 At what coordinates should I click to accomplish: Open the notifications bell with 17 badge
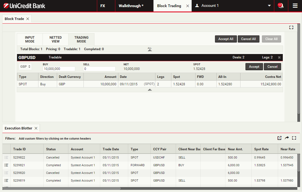tap(281, 5)
